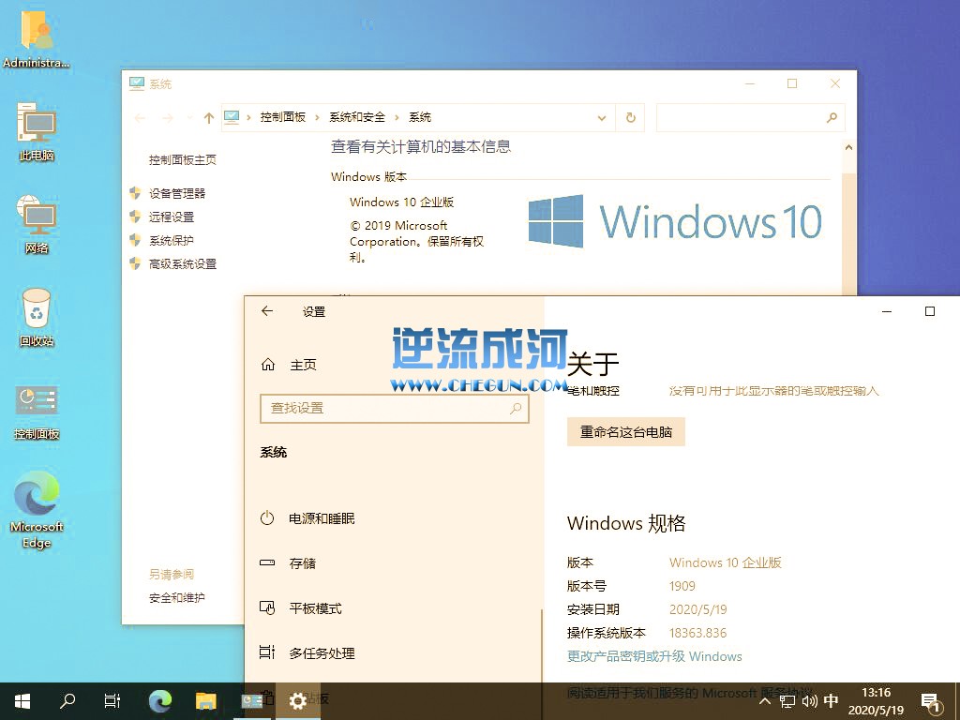Launch Microsoft Edge from the desktop
Viewport: 960px width, 720px height.
coord(37,509)
